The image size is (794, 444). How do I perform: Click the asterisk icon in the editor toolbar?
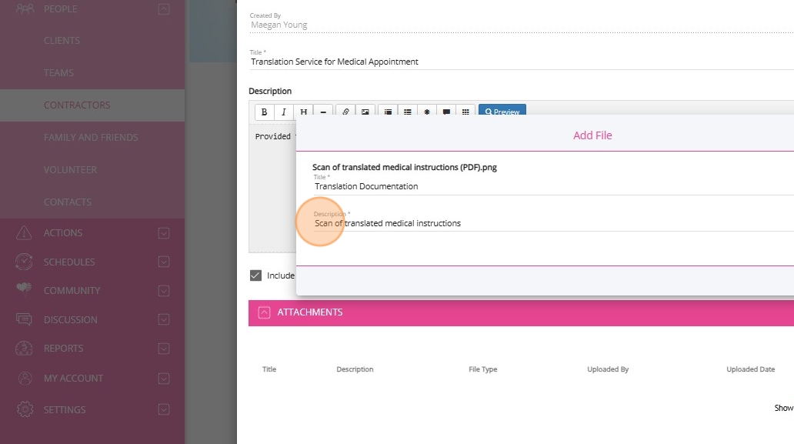coord(427,112)
